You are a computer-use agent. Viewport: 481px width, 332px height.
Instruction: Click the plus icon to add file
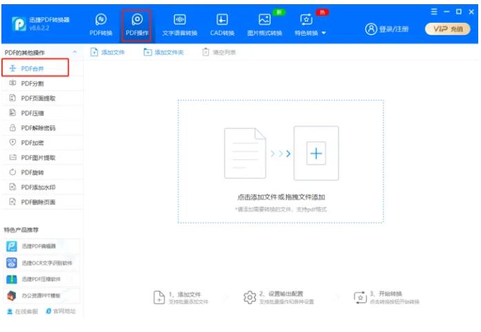[x=316, y=154]
